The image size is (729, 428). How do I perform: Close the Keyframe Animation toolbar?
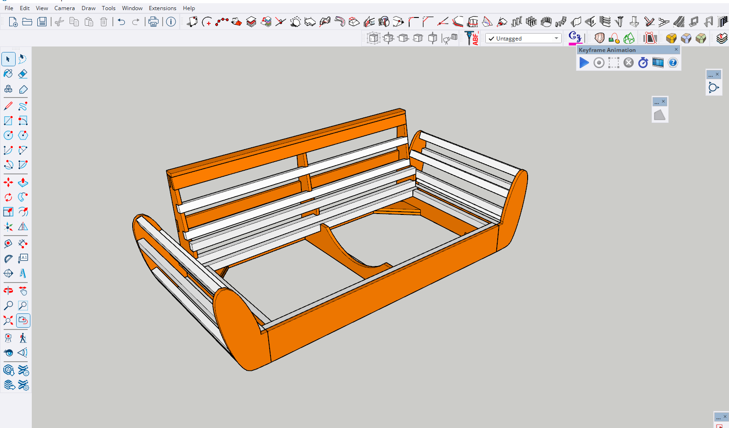676,50
